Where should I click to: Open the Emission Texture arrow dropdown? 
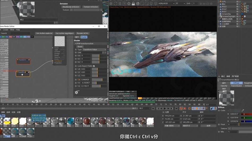[x=71, y=10]
